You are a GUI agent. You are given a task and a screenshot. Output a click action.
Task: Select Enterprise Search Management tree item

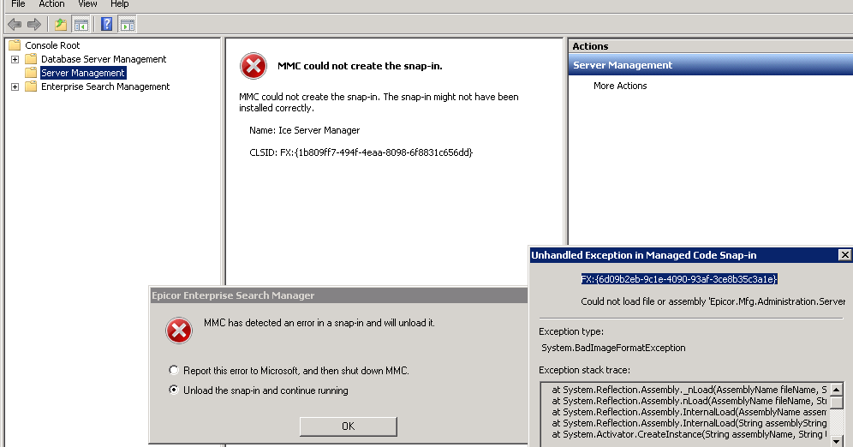(105, 86)
